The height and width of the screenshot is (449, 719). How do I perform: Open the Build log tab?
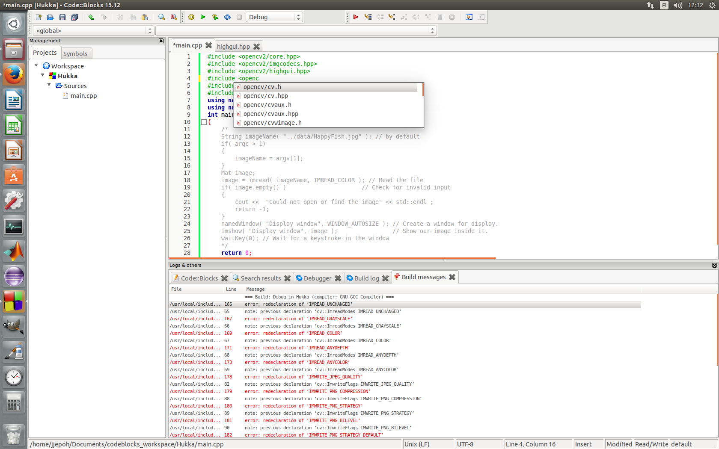pos(366,278)
